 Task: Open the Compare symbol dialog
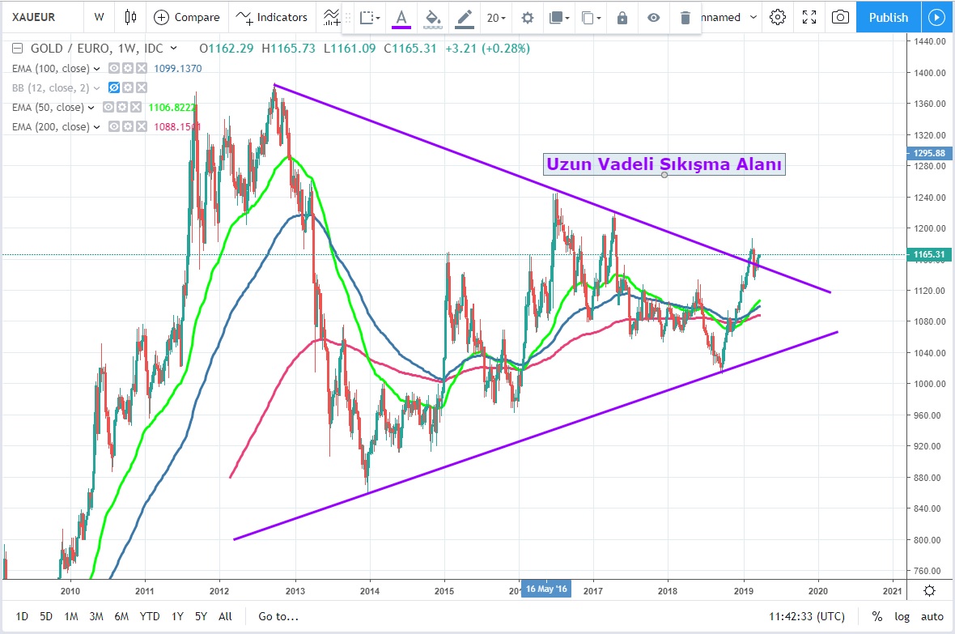click(186, 17)
